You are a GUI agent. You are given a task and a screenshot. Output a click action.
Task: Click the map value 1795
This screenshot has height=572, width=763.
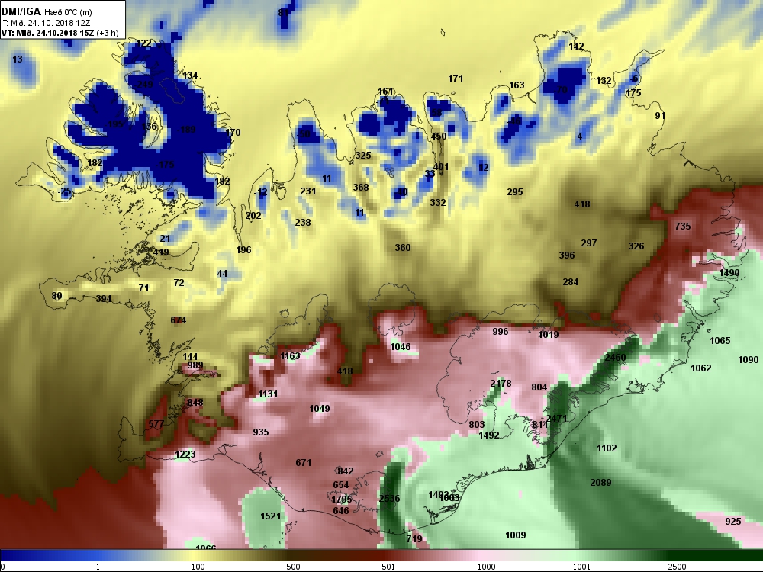coord(341,500)
